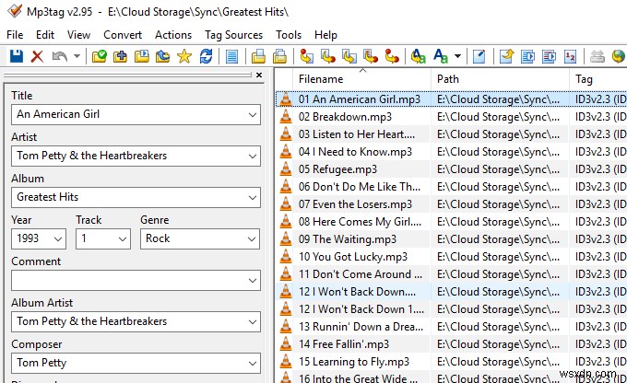Expand the Year dropdown arrow
This screenshot has width=627, height=383.
tap(58, 239)
